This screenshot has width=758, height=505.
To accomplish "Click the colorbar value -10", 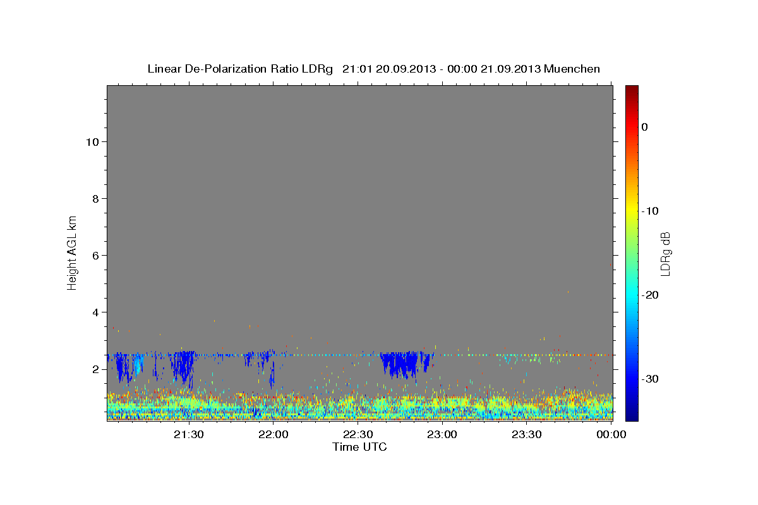I will [651, 211].
